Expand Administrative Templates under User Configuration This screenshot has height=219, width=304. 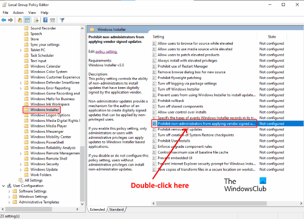click(9, 202)
